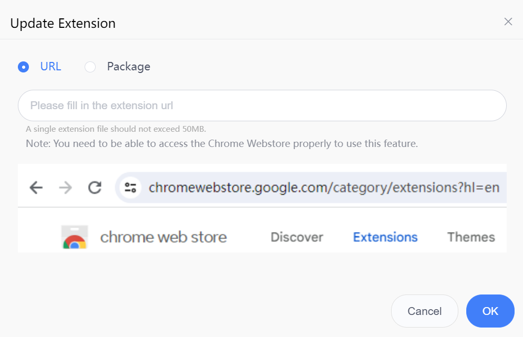Open the Discover tab in the preview
Viewport: 523px width, 337px height.
(x=297, y=237)
